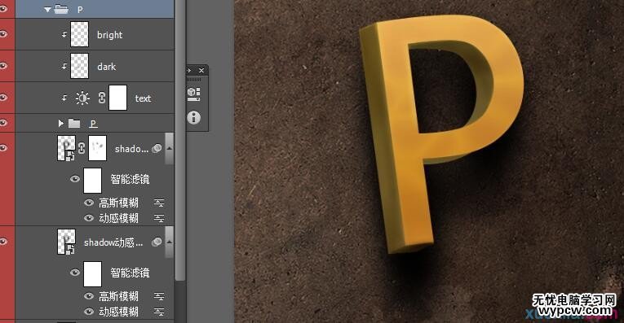624x323 pixels.
Task: Collapse filters of the shadow动感 layer
Action: point(169,242)
